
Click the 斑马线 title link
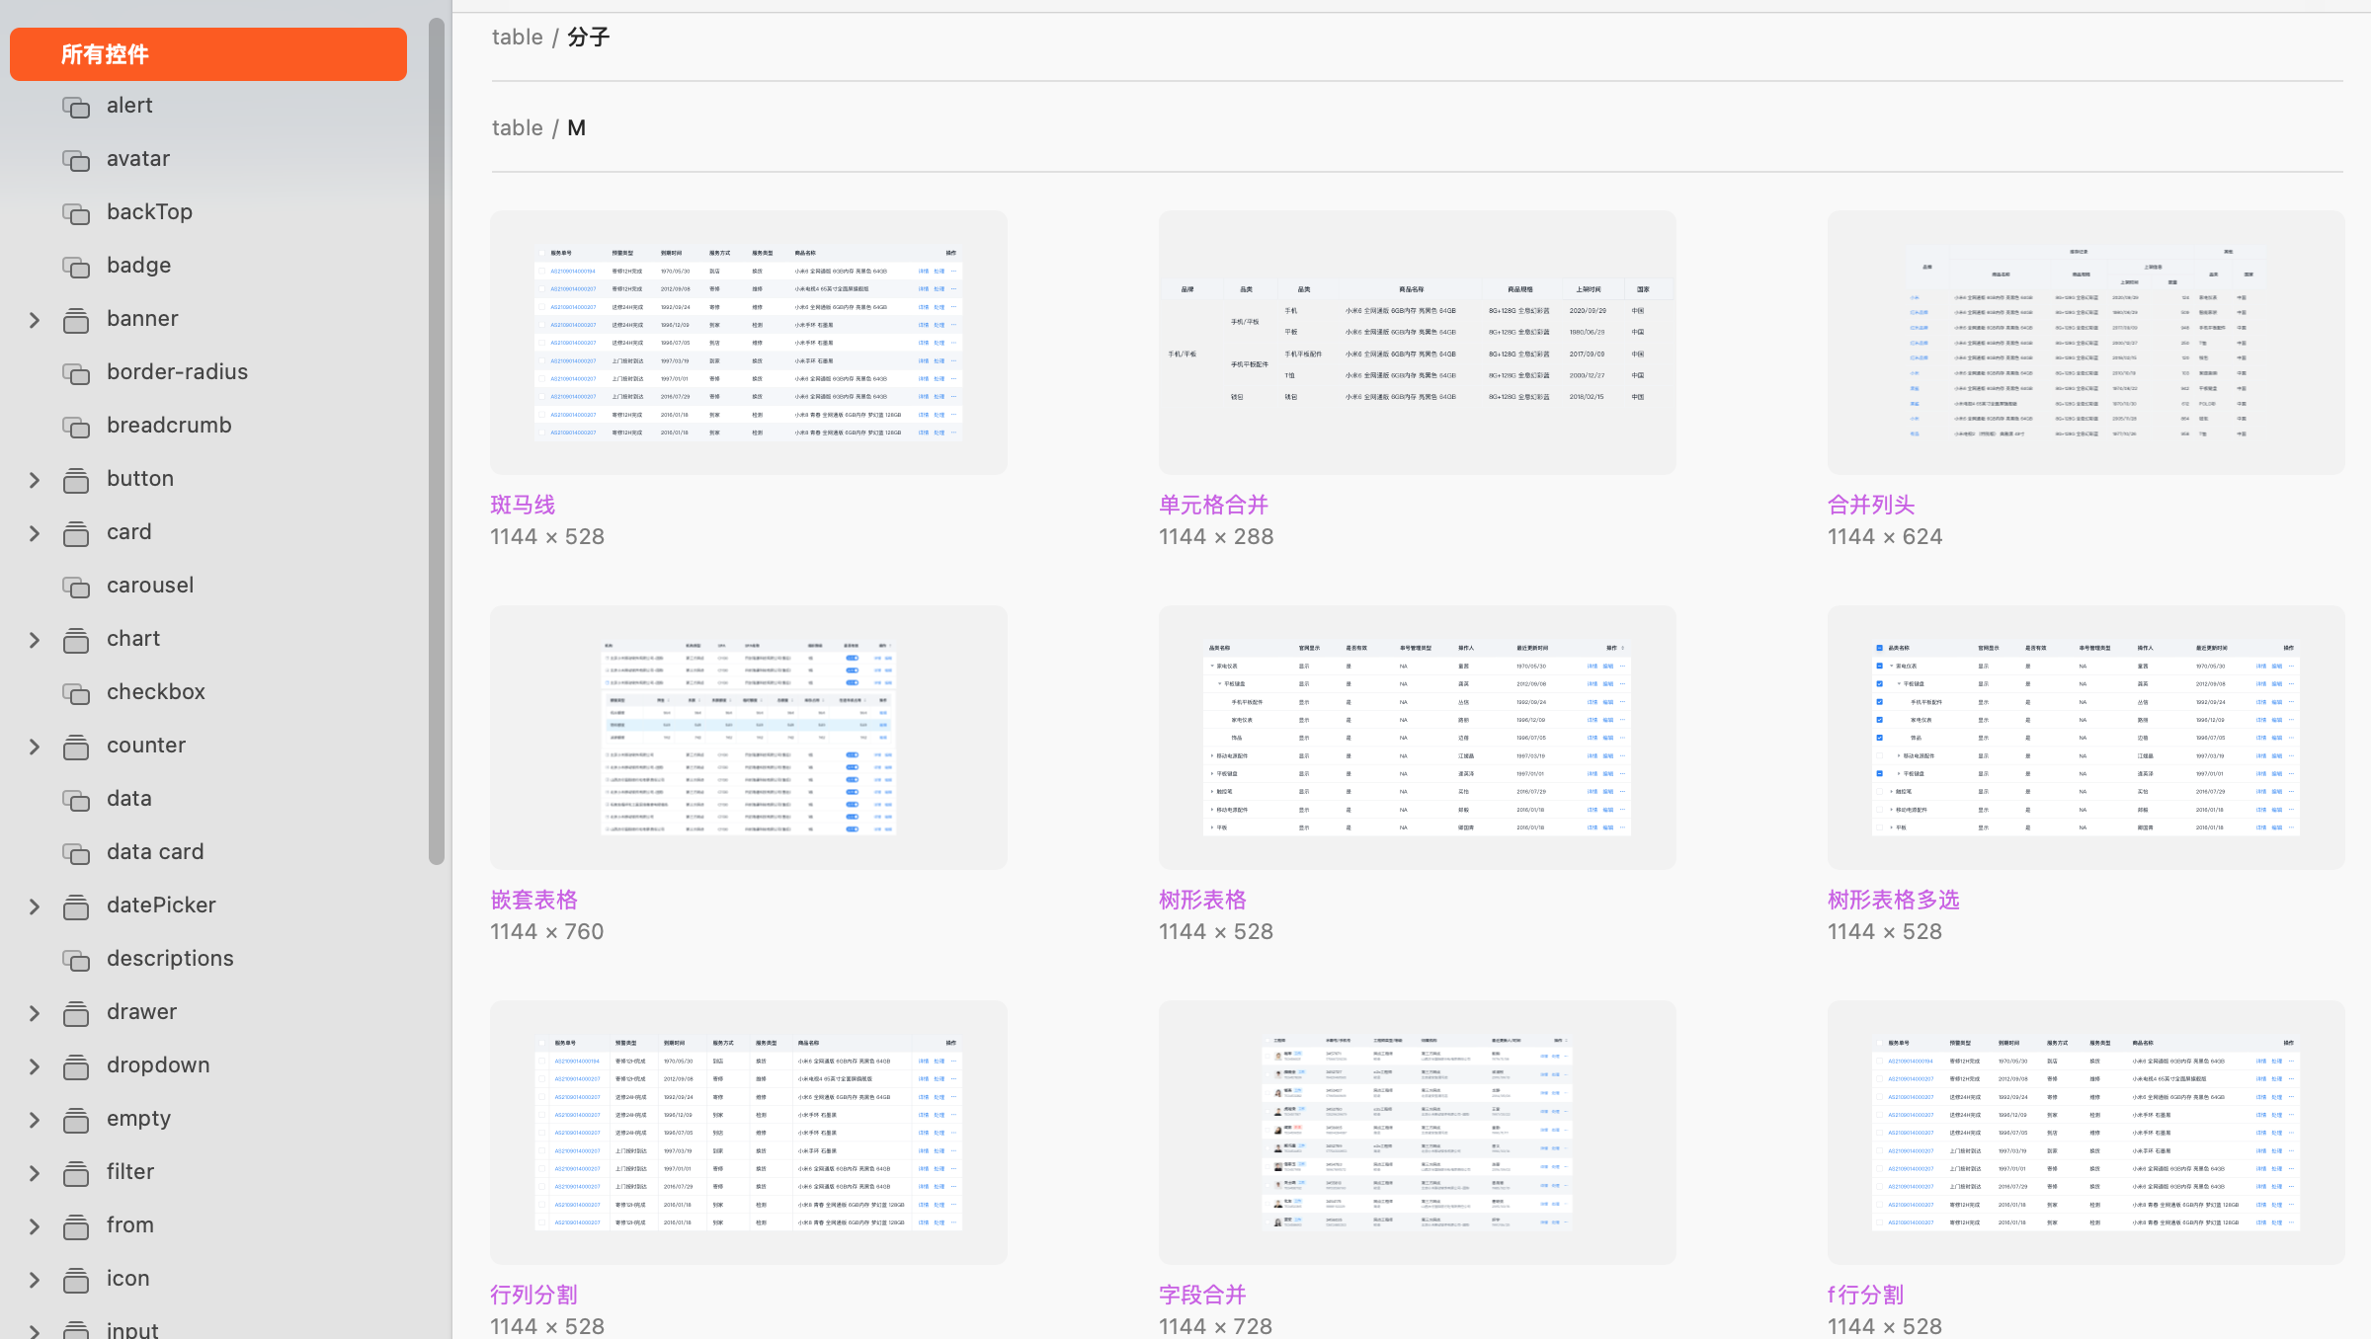[523, 506]
